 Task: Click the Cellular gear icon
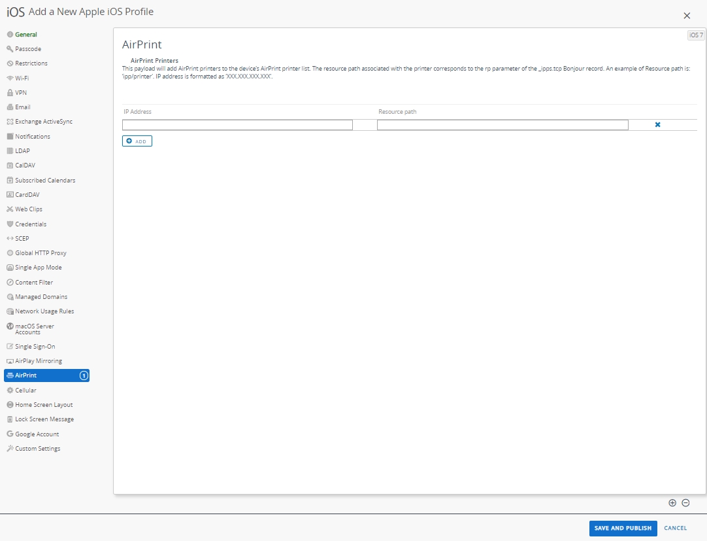click(x=10, y=391)
